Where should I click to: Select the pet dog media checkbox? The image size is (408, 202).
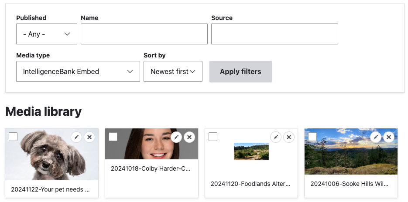(13, 137)
